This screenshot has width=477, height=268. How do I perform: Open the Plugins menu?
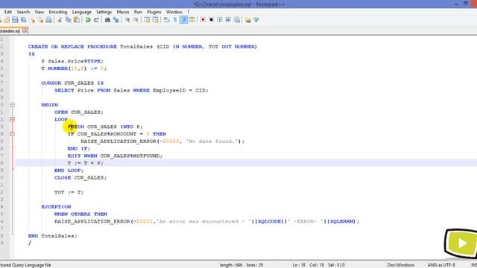[154, 12]
